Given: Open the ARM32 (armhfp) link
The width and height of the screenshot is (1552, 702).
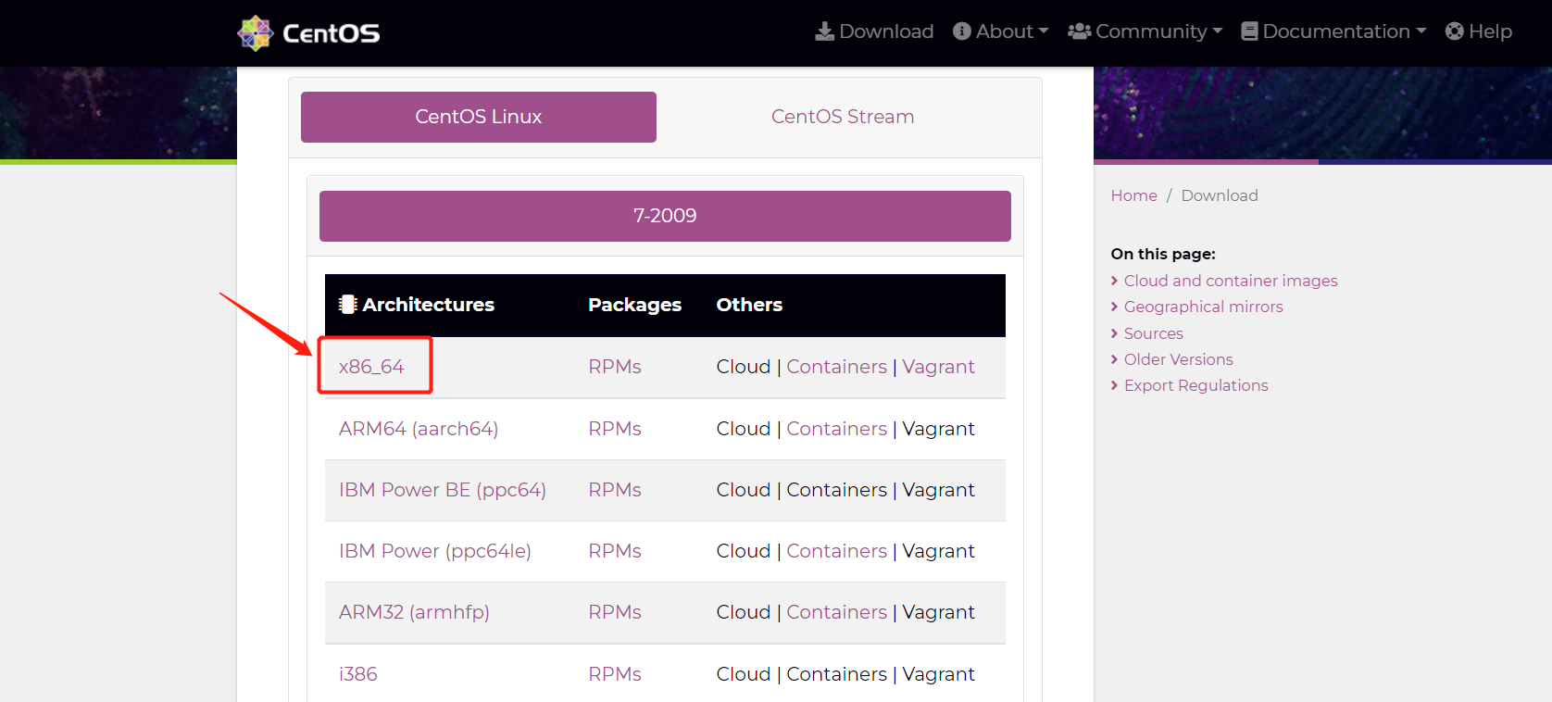Looking at the screenshot, I should pos(414,612).
